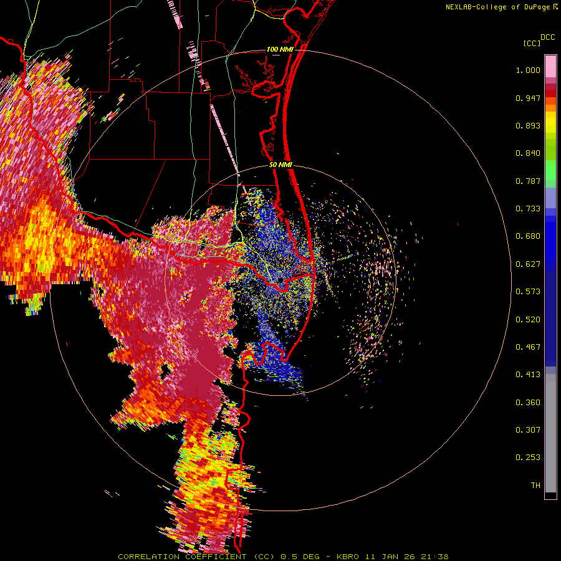The height and width of the screenshot is (561, 561).
Task: Click the 0.787 color scale label
Action: pyautogui.click(x=528, y=181)
